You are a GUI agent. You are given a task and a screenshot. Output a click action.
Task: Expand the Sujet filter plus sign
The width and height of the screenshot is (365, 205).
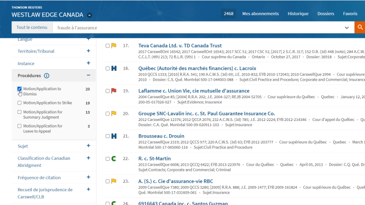tap(88, 146)
